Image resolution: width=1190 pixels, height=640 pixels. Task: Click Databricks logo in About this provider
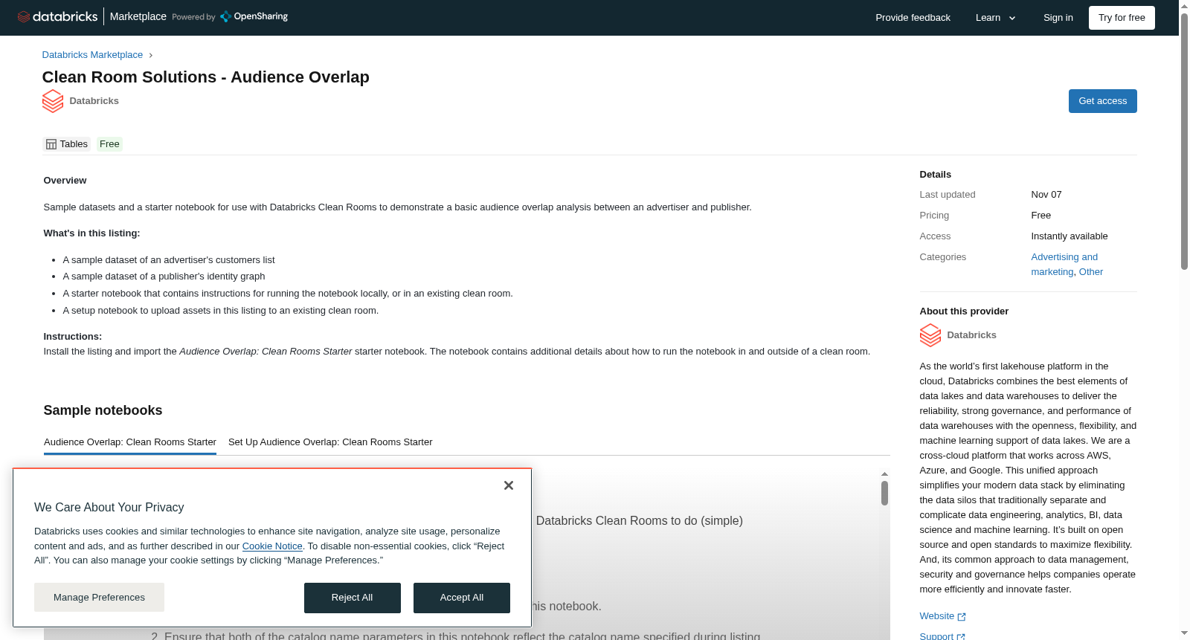(930, 335)
